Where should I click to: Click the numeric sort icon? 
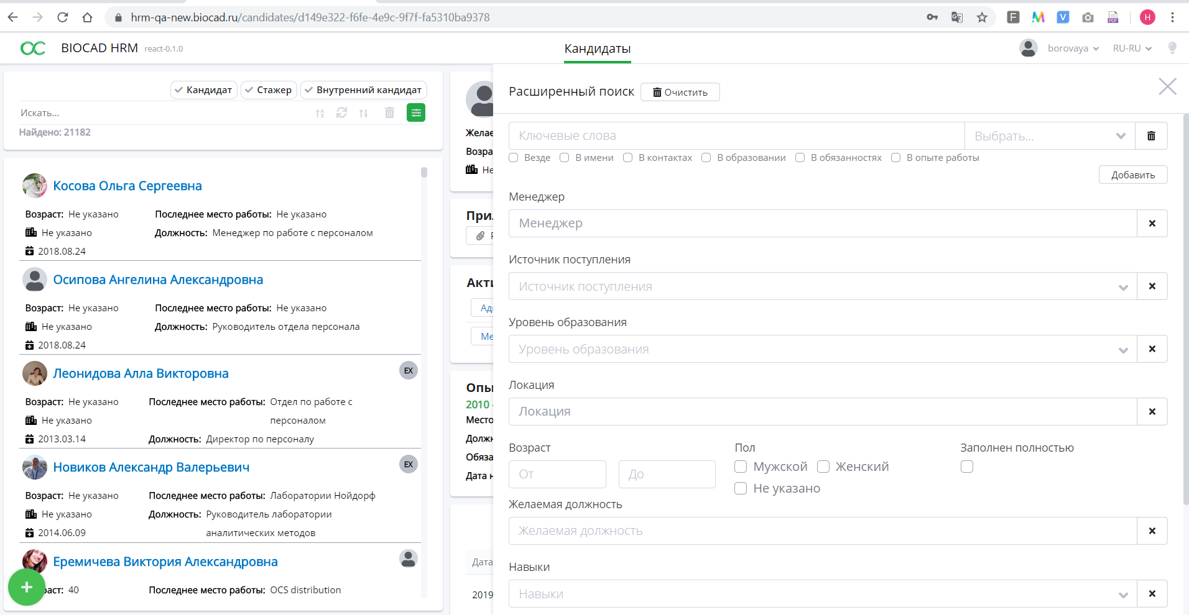[x=363, y=113]
